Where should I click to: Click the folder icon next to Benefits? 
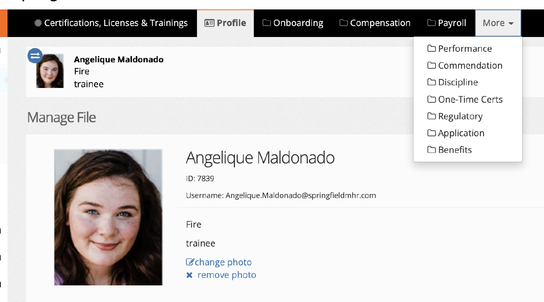click(x=432, y=149)
